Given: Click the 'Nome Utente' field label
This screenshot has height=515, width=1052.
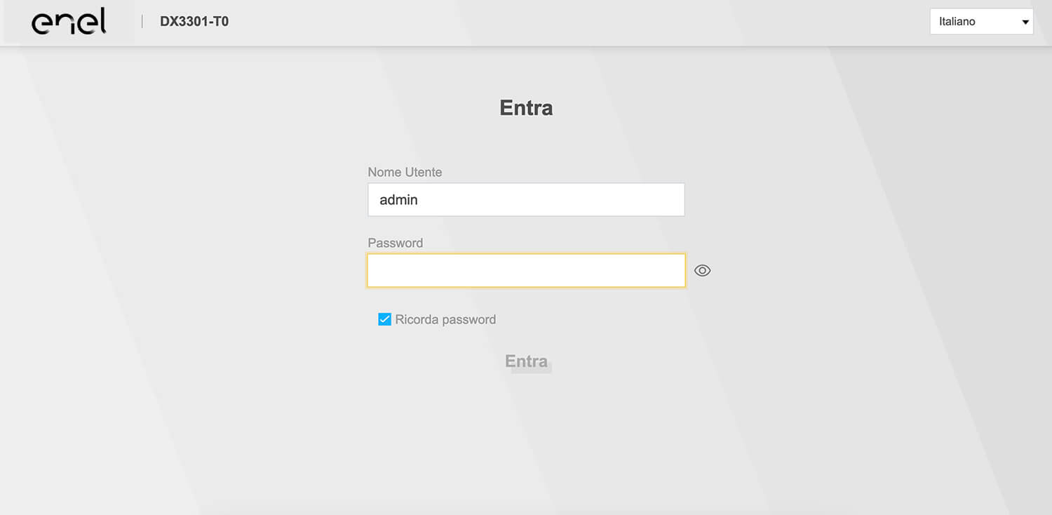Looking at the screenshot, I should tap(405, 172).
